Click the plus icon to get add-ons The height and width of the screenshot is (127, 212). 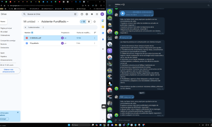(103, 49)
